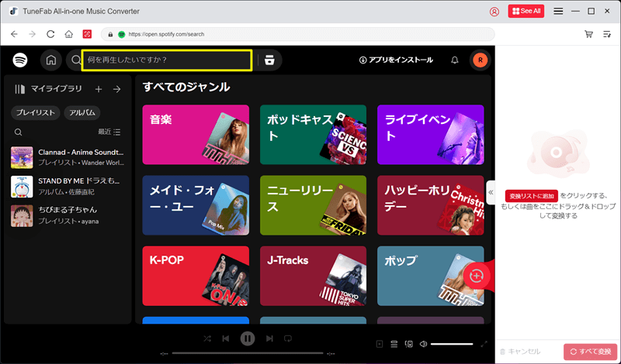Filter library by プレイリスト

tap(35, 112)
